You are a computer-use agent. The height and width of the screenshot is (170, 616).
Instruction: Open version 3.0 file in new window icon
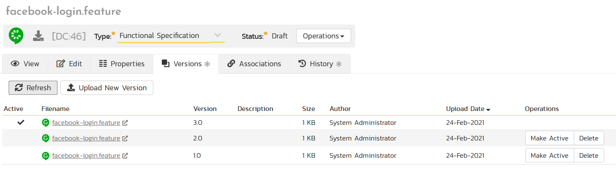[x=125, y=123]
